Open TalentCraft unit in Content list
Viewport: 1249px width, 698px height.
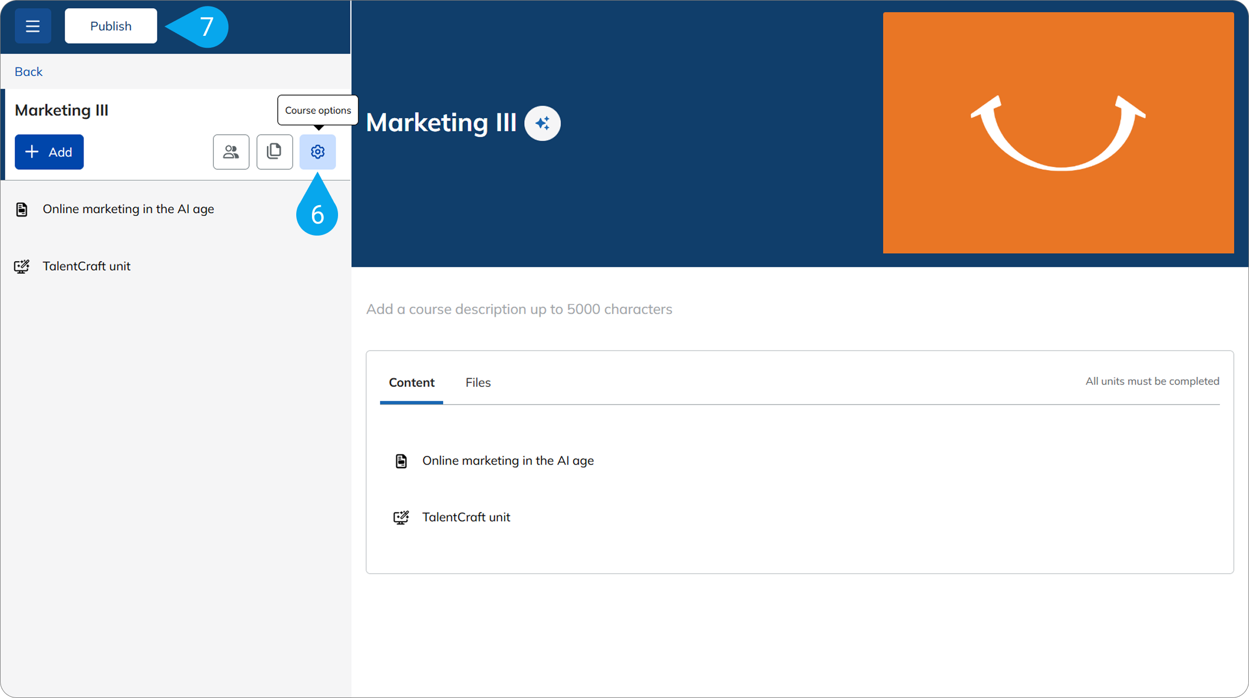[x=466, y=517]
